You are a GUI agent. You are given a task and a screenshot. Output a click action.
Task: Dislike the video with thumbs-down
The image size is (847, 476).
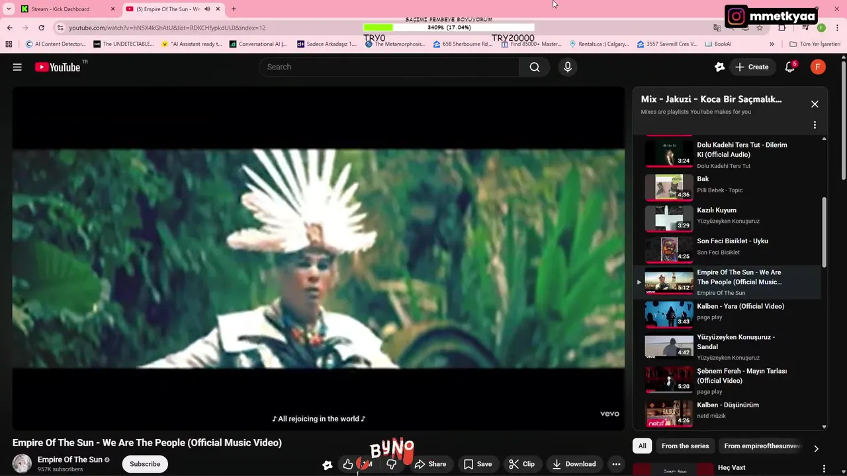[391, 464]
